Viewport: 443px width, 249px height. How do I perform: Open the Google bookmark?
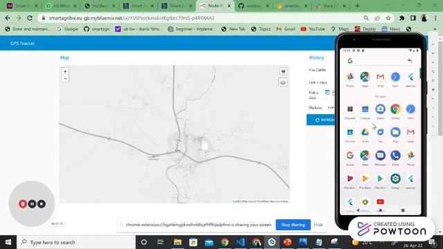tap(67, 29)
